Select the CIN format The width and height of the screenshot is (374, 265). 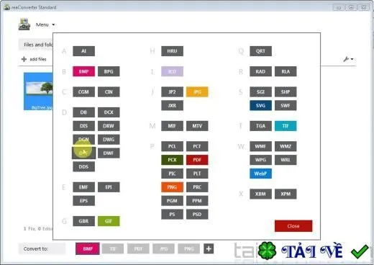[109, 92]
